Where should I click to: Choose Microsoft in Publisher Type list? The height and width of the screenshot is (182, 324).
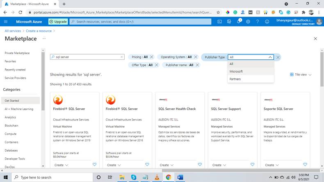pos(251,71)
